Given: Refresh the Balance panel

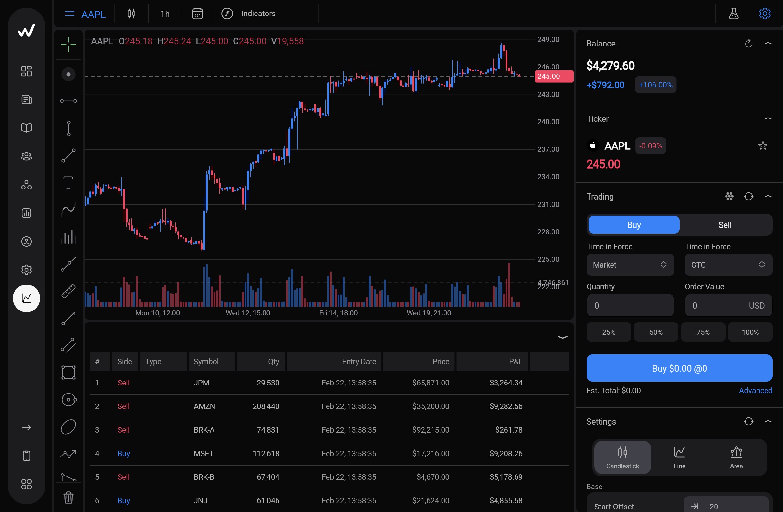Looking at the screenshot, I should tap(748, 43).
